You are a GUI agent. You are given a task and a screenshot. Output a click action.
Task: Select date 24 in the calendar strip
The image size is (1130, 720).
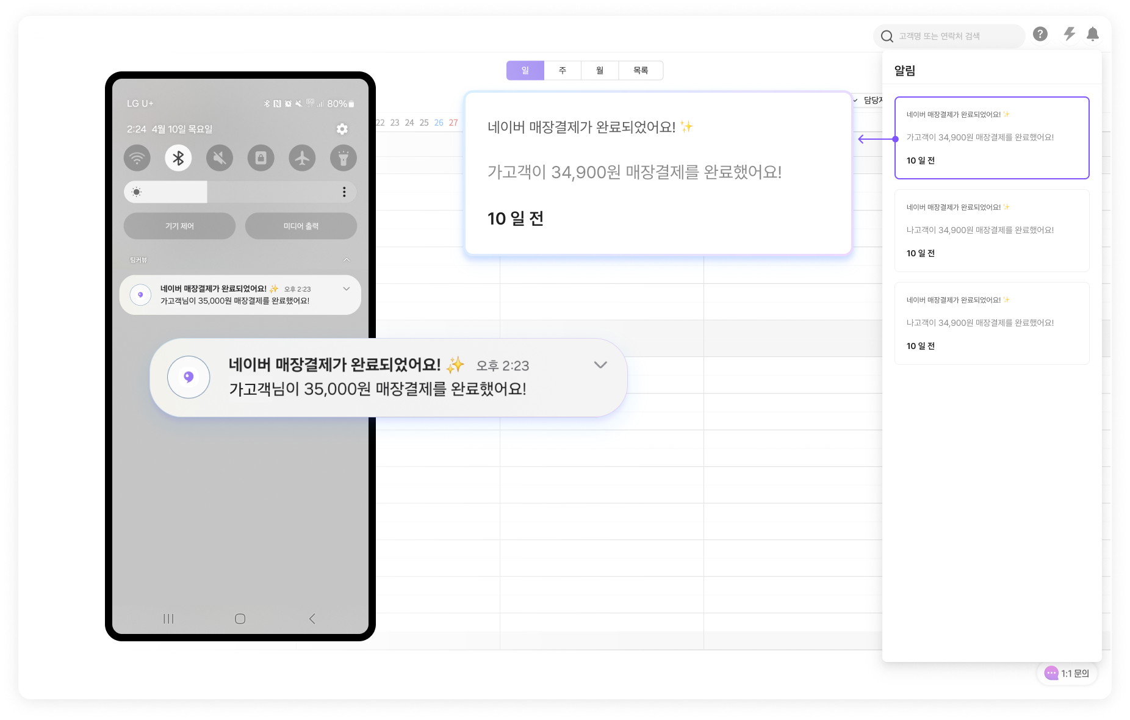409,123
